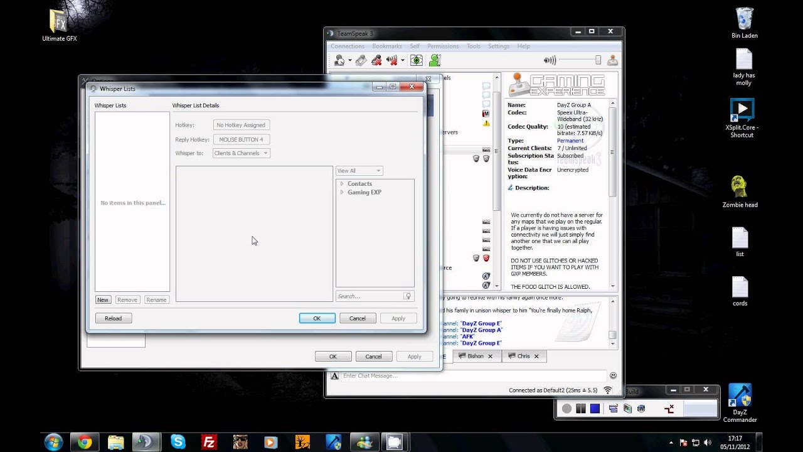Click the Permanent type link
The image size is (803, 452).
570,141
